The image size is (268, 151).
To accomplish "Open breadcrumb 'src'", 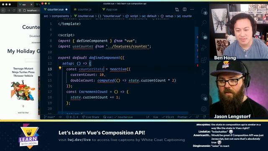I will pos(46,16).
